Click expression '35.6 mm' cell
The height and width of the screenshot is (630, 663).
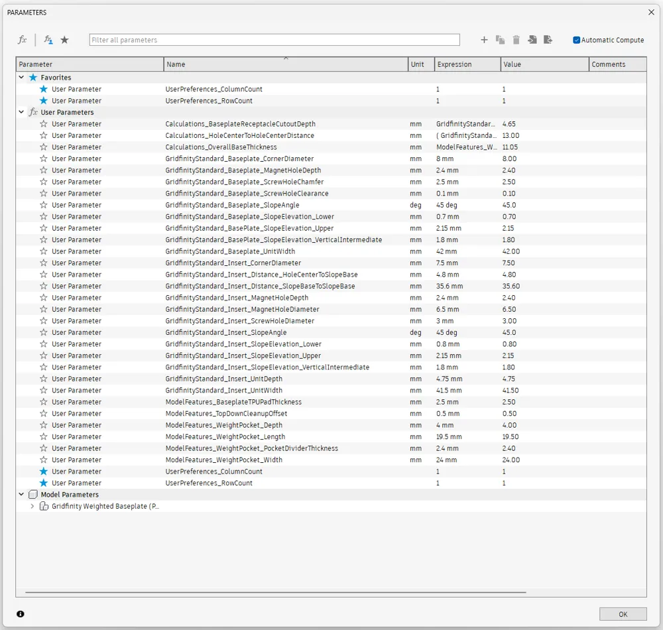450,286
